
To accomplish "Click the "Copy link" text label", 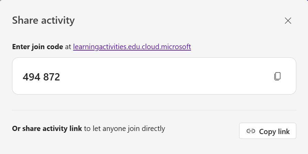I will tap(274, 131).
